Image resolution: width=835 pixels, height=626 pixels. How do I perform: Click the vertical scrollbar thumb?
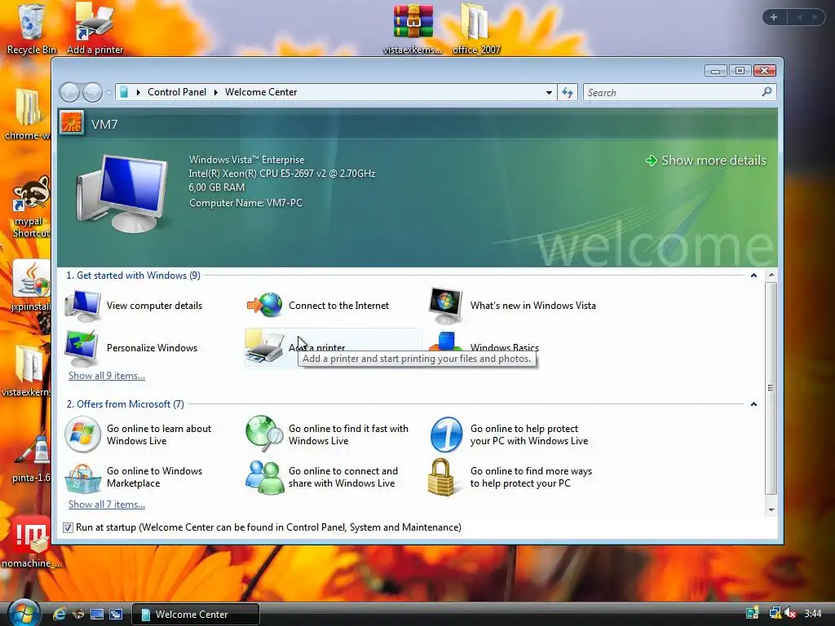click(x=771, y=388)
